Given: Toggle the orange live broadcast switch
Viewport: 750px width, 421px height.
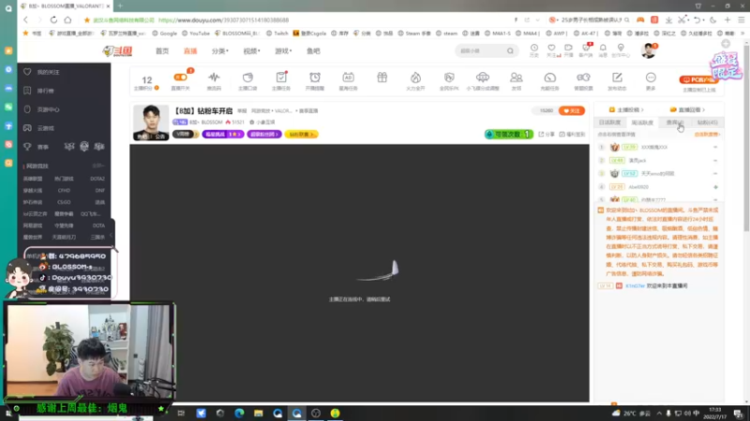Looking at the screenshot, I should click(180, 78).
